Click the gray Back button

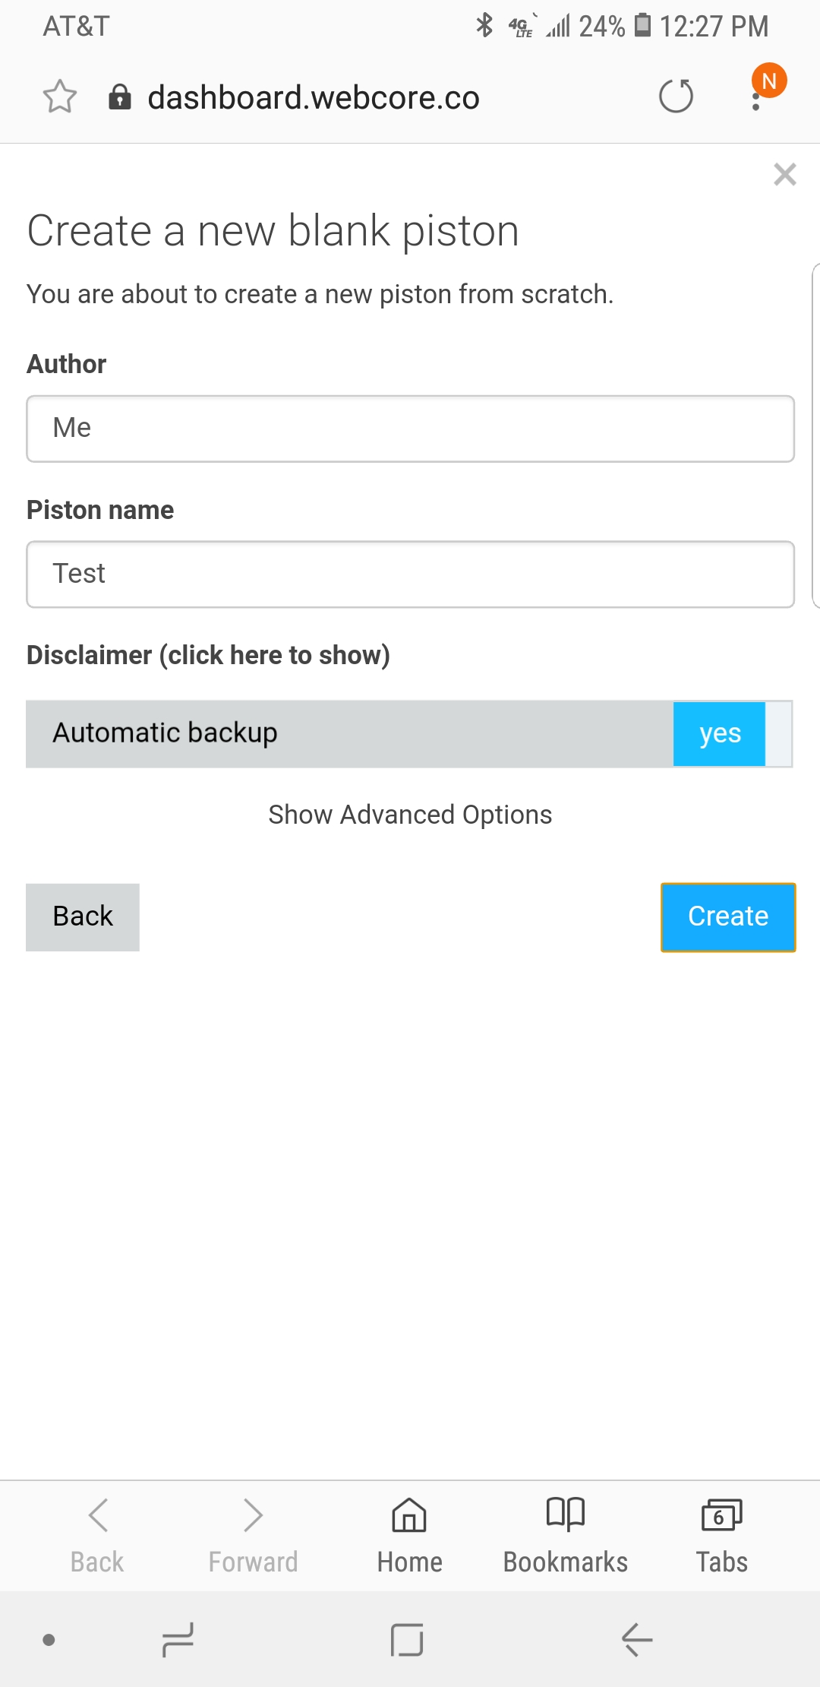coord(83,916)
